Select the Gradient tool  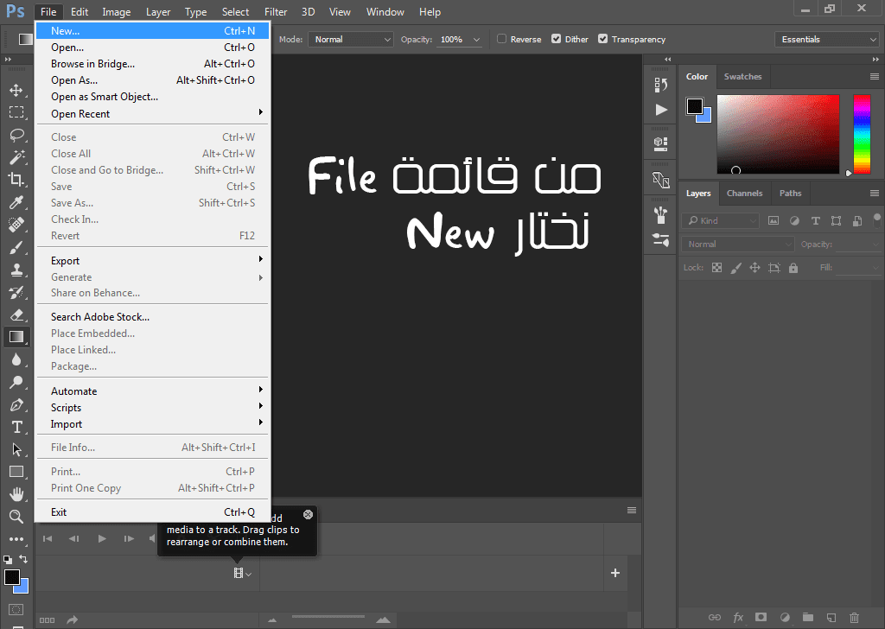coord(16,337)
